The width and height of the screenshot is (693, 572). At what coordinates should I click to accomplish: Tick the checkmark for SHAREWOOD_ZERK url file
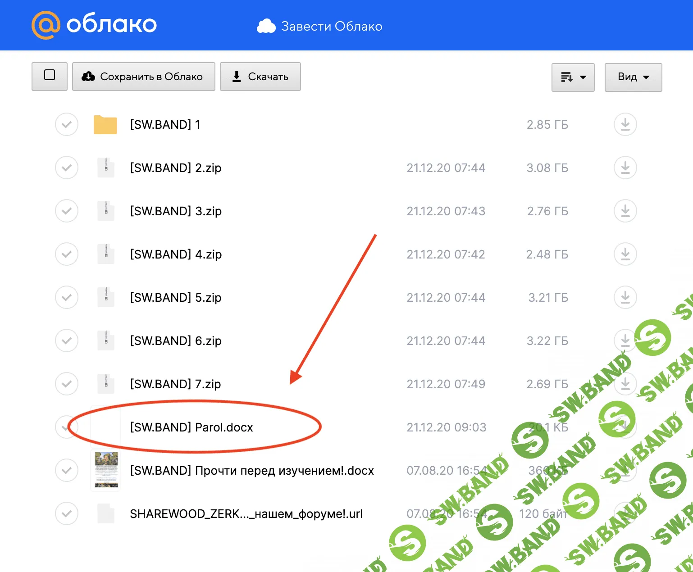(x=67, y=514)
